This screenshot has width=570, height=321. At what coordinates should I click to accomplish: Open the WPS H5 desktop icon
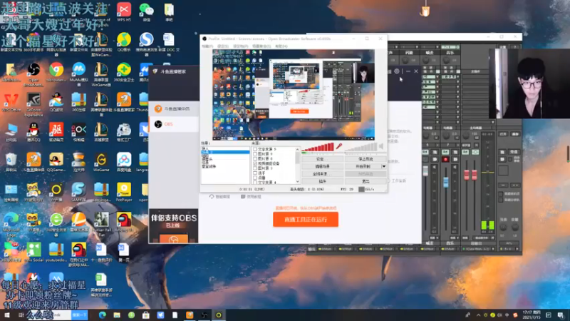pyautogui.click(x=124, y=11)
